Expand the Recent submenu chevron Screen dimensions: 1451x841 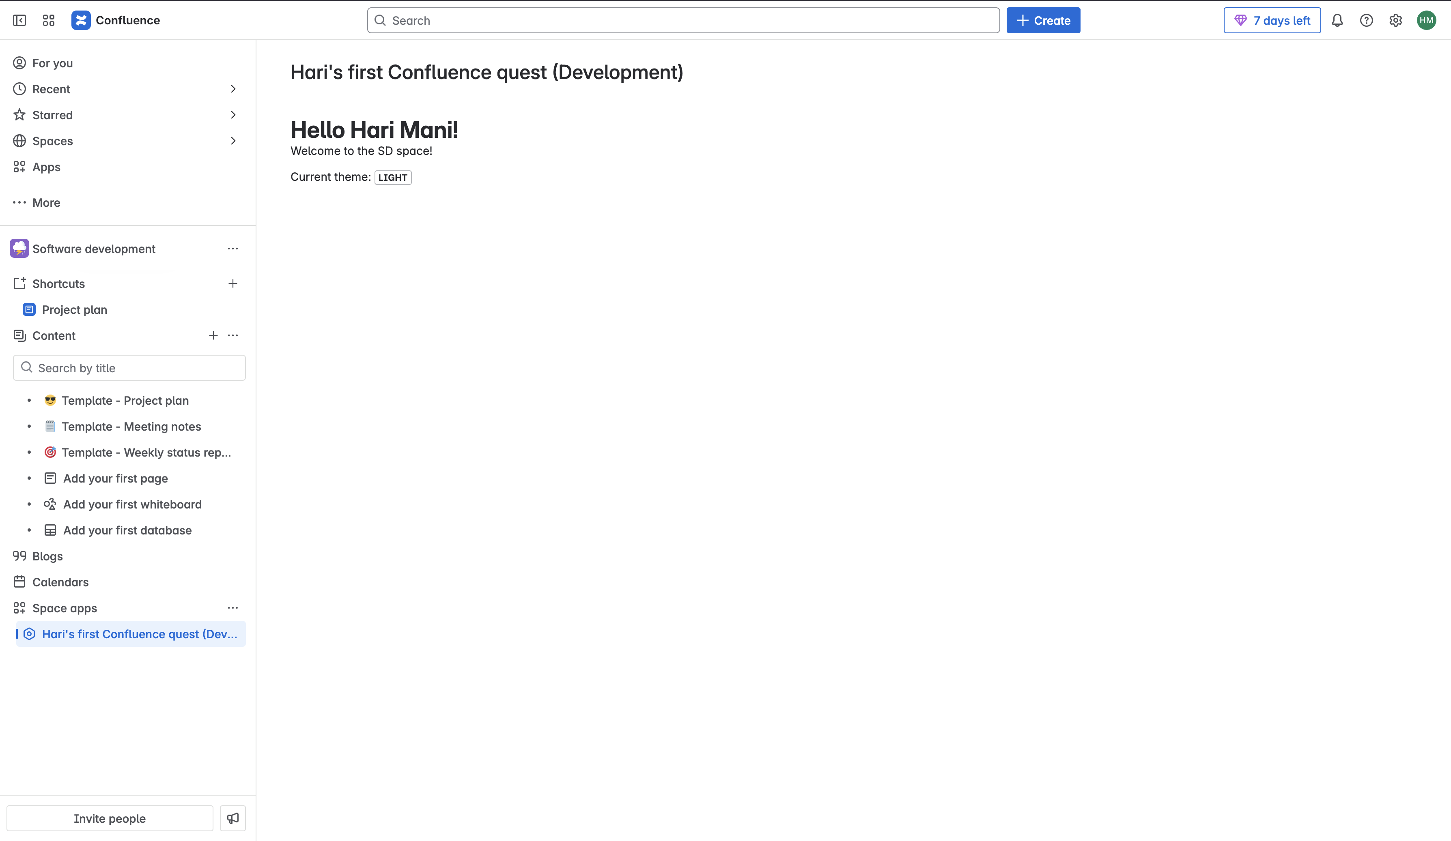pyautogui.click(x=233, y=89)
